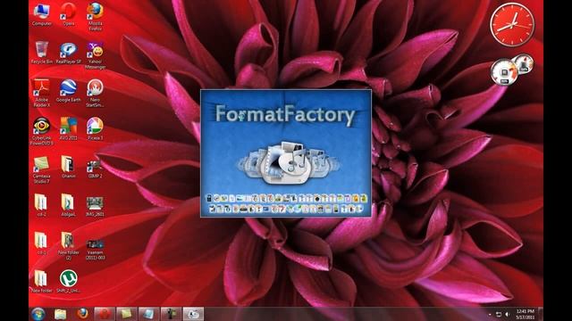Image resolution: width=572 pixels, height=321 pixels.
Task: Select the Vaanam (2011) video thumbnail
Action: click(x=96, y=250)
